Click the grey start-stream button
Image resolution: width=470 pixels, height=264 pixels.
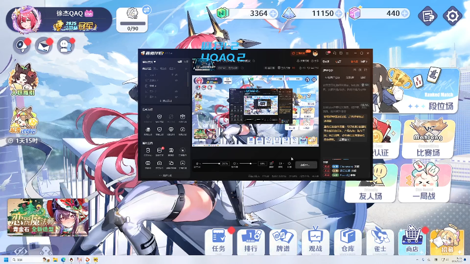pyautogui.click(x=305, y=165)
